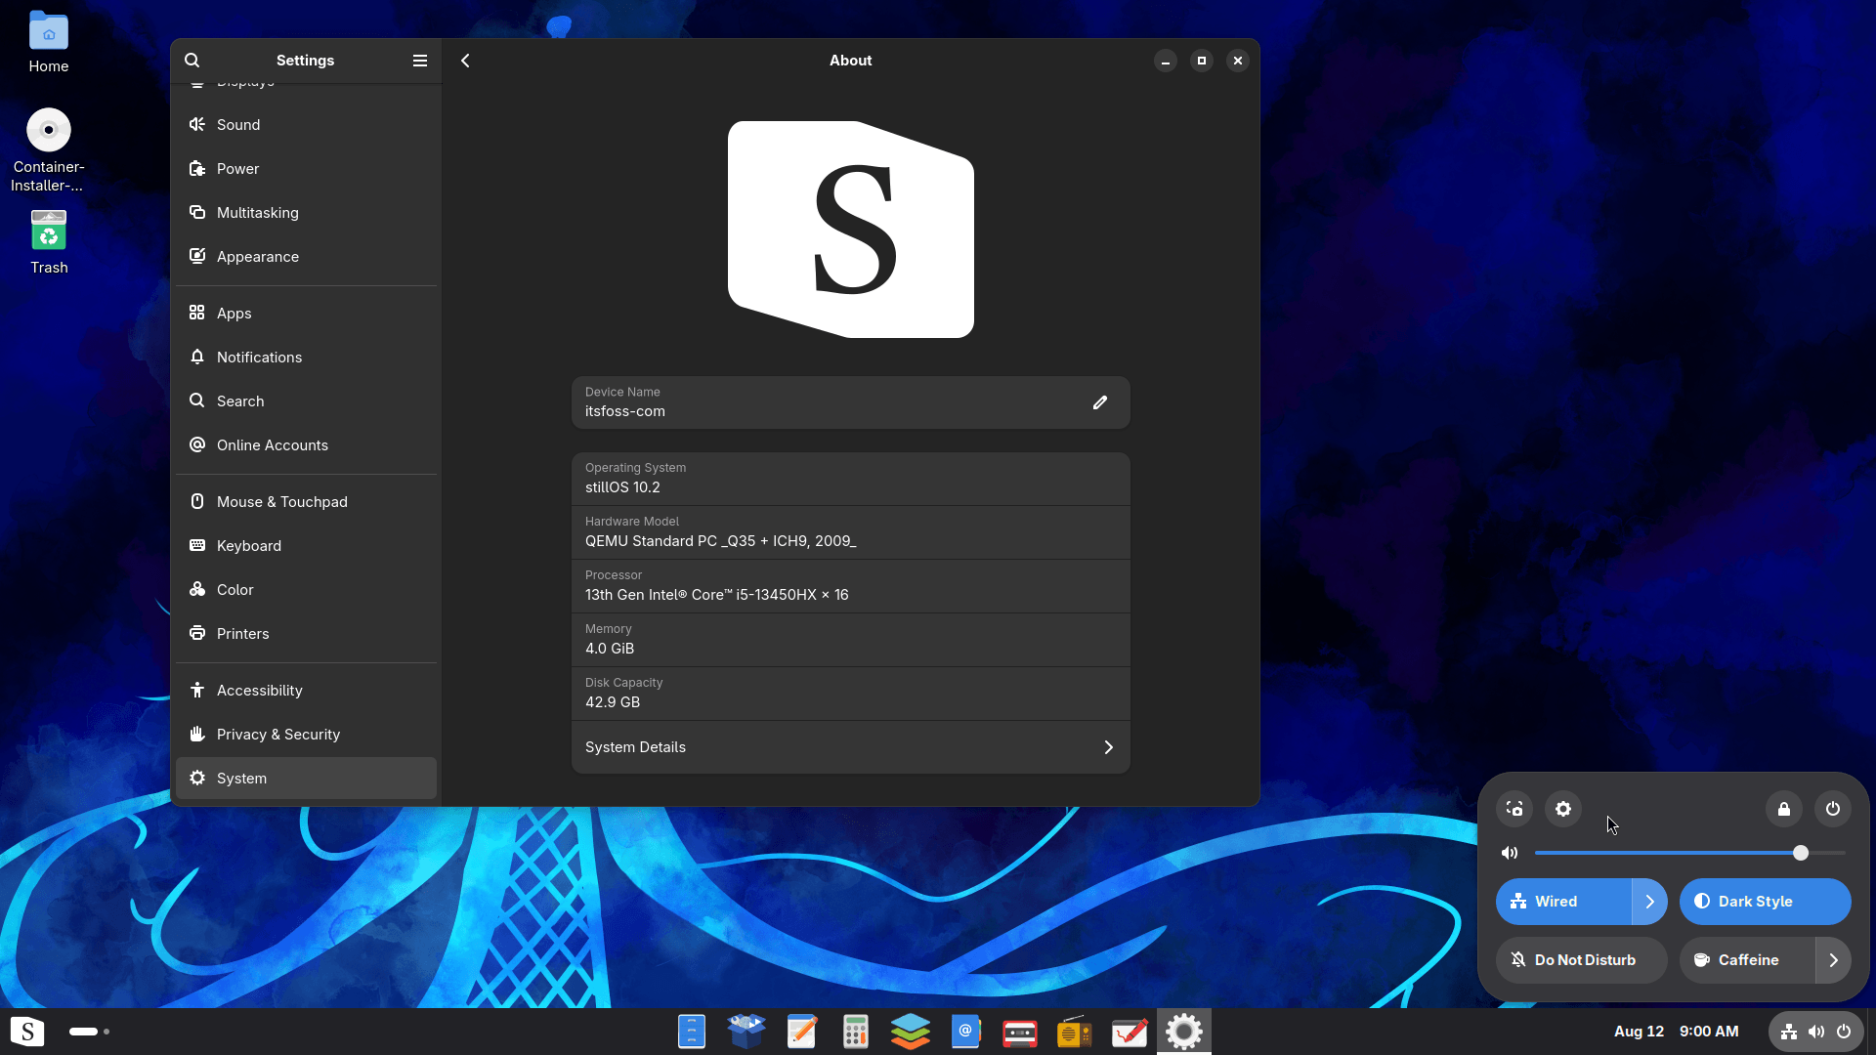The image size is (1876, 1055).
Task: Toggle the Wired network connection
Action: 1563,902
